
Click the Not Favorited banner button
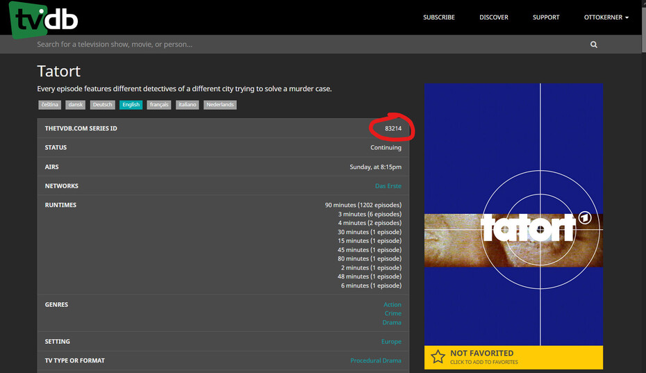[514, 357]
